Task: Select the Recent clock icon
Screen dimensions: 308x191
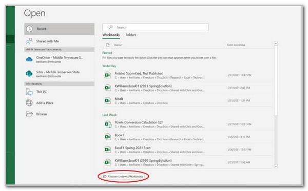Action: (x=29, y=29)
